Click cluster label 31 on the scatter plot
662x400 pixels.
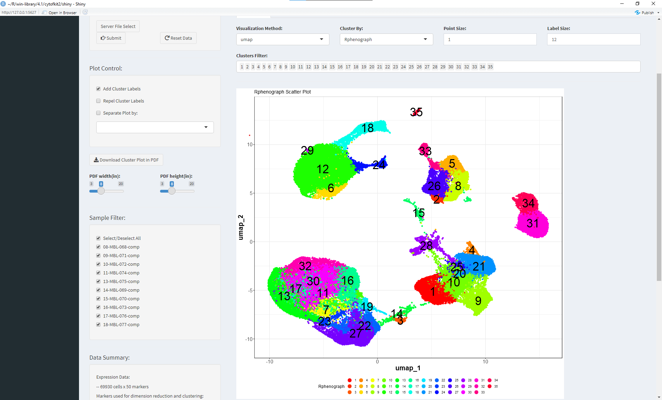pos(532,223)
